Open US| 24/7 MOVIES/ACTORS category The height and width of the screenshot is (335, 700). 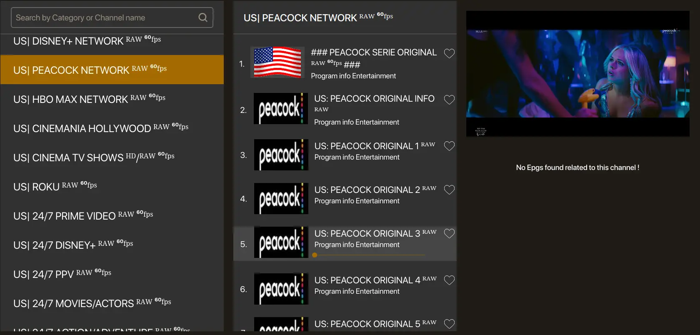[112, 303]
